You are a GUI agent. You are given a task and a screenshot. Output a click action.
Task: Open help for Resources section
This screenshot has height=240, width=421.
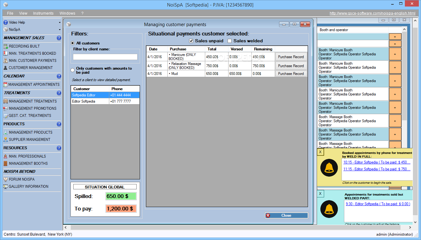(x=59, y=148)
